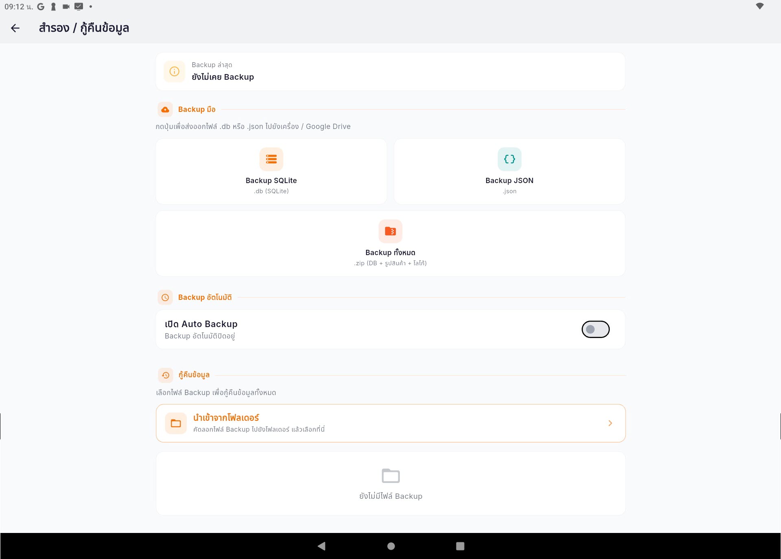Tap the ยังไม่เคย Backup status card

pyautogui.click(x=390, y=72)
